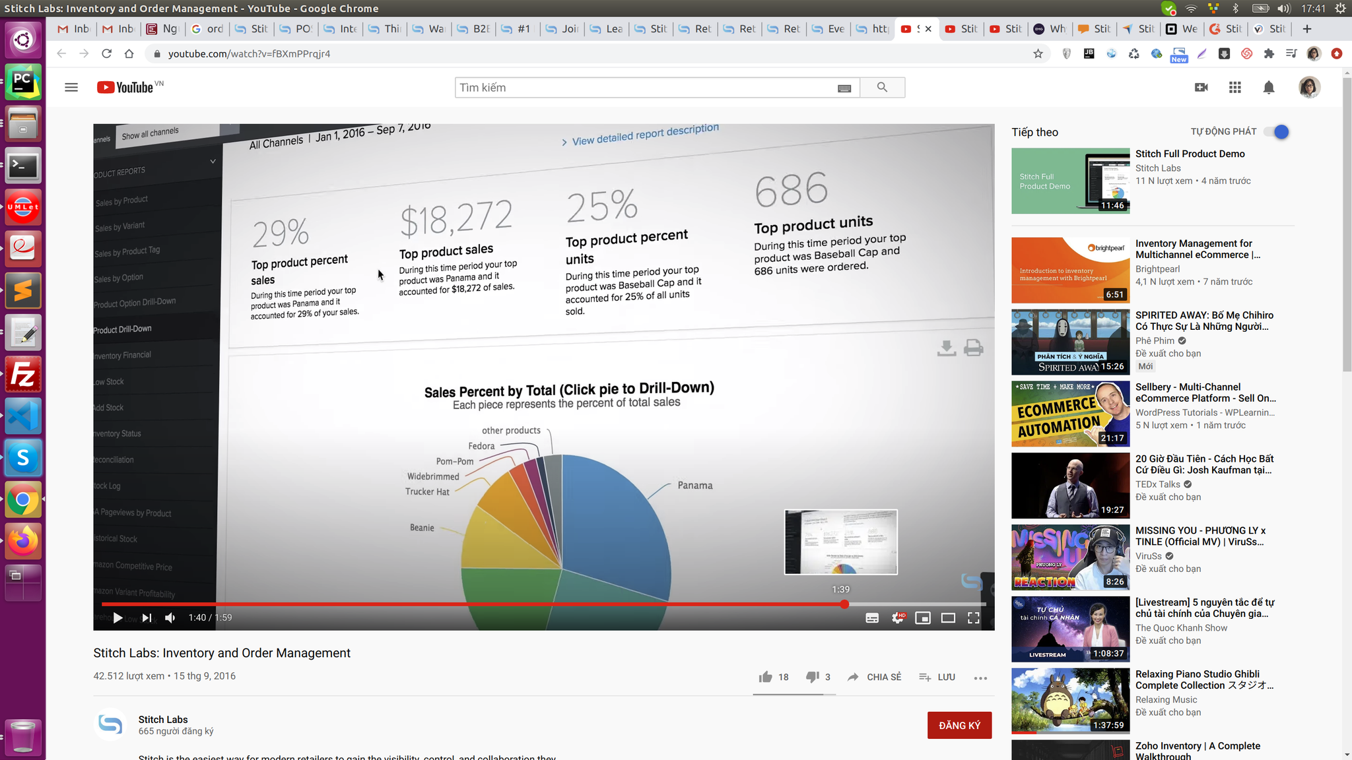Open player settings gear
The width and height of the screenshot is (1352, 760).
point(897,618)
